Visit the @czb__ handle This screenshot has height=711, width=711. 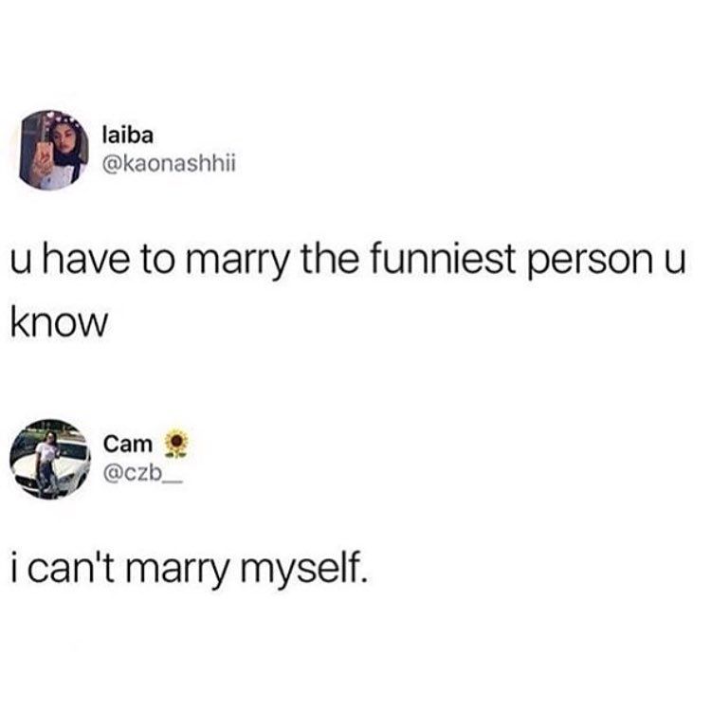(x=143, y=473)
